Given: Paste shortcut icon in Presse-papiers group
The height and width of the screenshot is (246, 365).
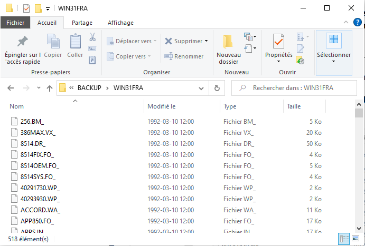Looking at the screenshot, I should (x=92, y=60).
